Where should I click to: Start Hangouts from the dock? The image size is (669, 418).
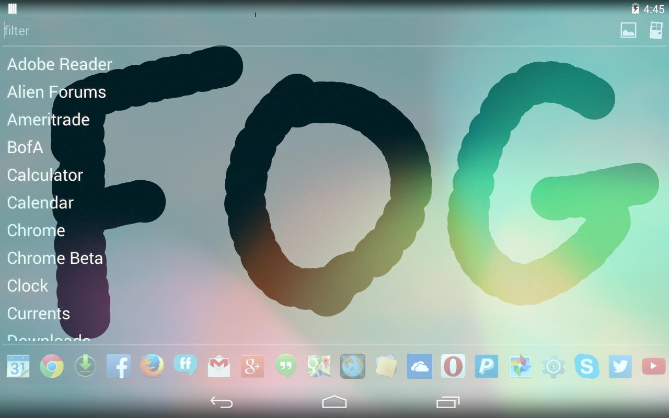tap(285, 366)
